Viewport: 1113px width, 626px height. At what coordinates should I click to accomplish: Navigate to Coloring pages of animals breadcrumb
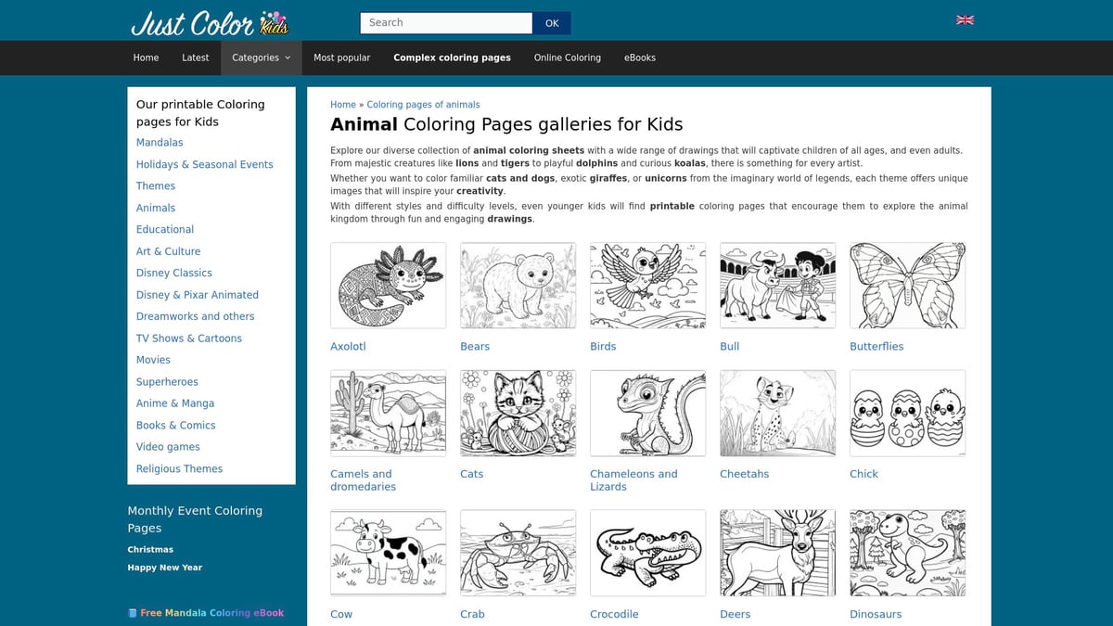coord(422,104)
